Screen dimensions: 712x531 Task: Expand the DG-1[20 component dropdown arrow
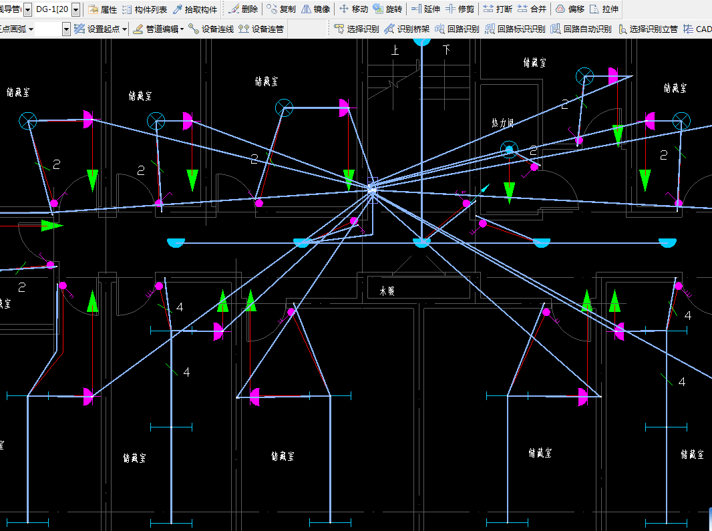click(76, 9)
